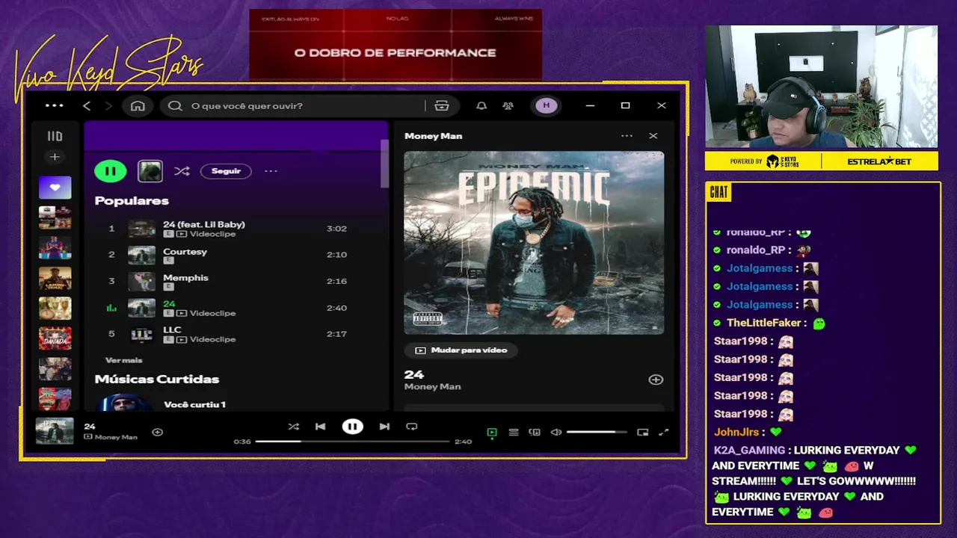Expand popular list with 'Ver mais'
The image size is (957, 538).
[x=124, y=360]
